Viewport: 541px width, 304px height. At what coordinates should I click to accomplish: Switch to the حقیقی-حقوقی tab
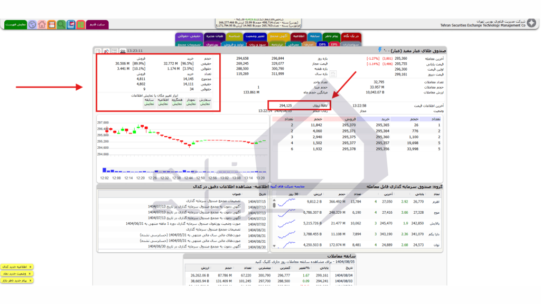tap(188, 36)
